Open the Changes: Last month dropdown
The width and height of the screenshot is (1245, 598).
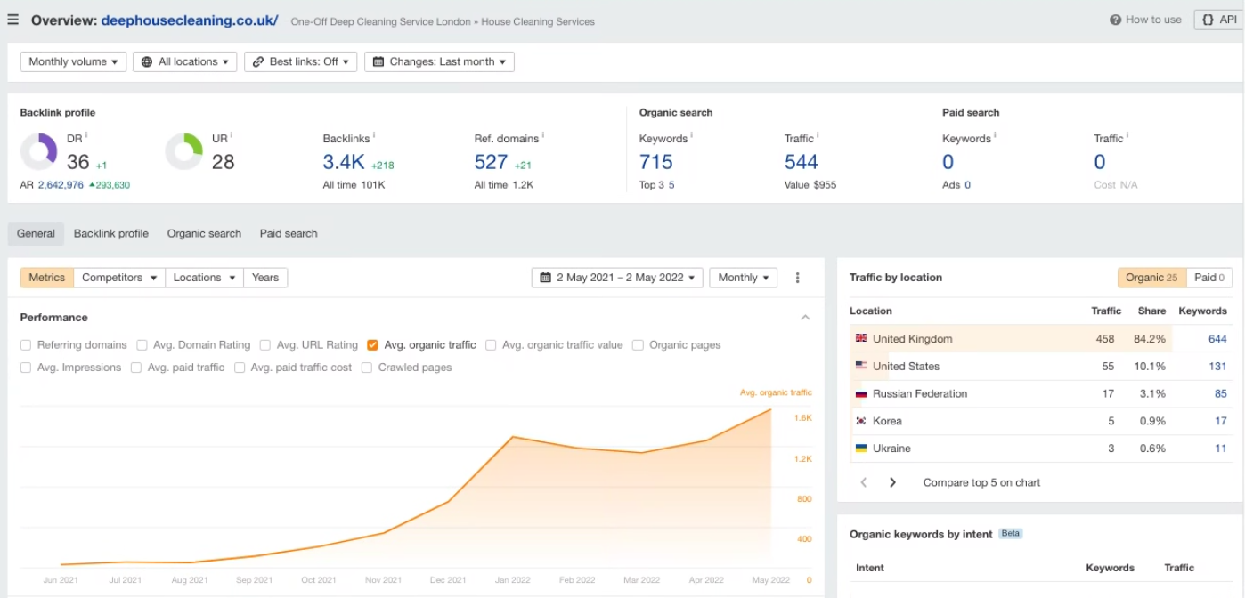click(x=439, y=61)
